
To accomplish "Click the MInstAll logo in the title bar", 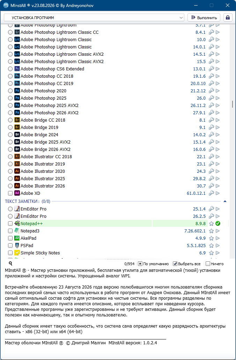I will pos(6,5).
